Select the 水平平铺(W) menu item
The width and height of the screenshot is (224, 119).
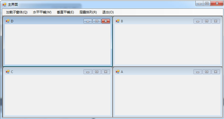[x=42, y=12]
